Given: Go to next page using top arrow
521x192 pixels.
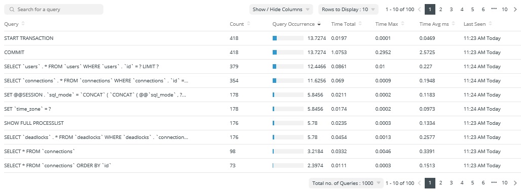Looking at the screenshot, I should click(x=515, y=9).
